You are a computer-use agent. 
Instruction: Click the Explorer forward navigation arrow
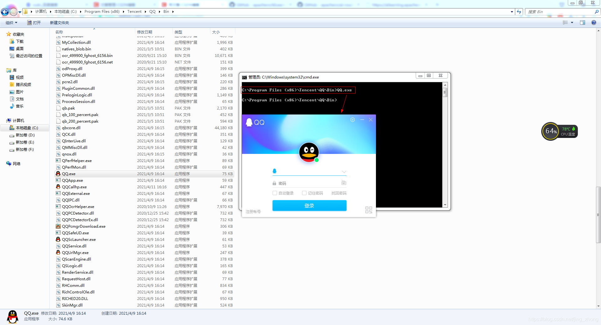(13, 12)
